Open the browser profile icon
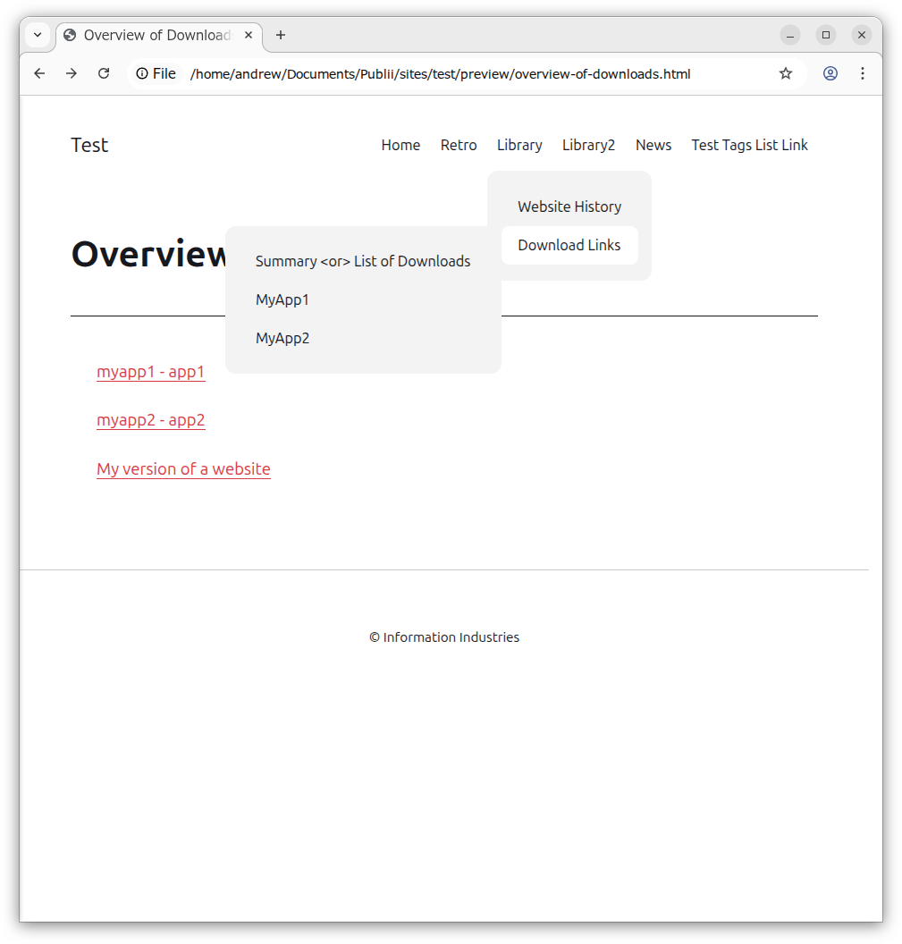Screen dimensions: 902x944 coord(830,73)
